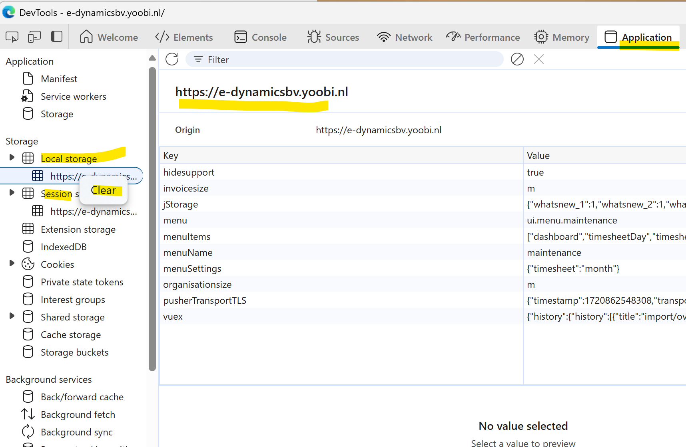686x447 pixels.
Task: Open IndexedDB in the sidebar
Action: tap(64, 247)
